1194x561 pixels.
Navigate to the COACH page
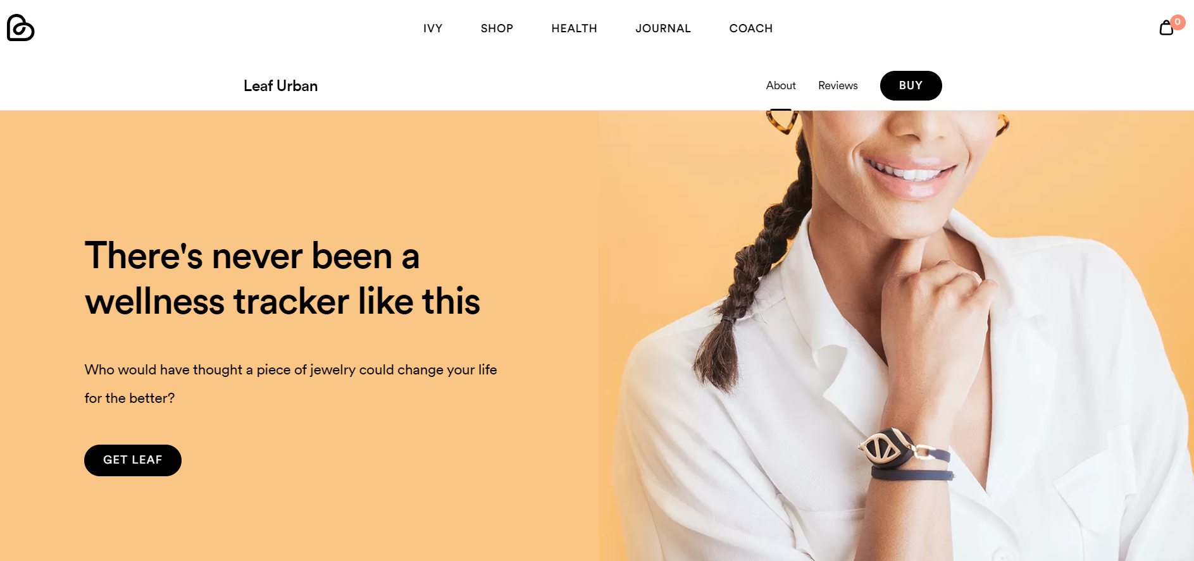pos(750,28)
